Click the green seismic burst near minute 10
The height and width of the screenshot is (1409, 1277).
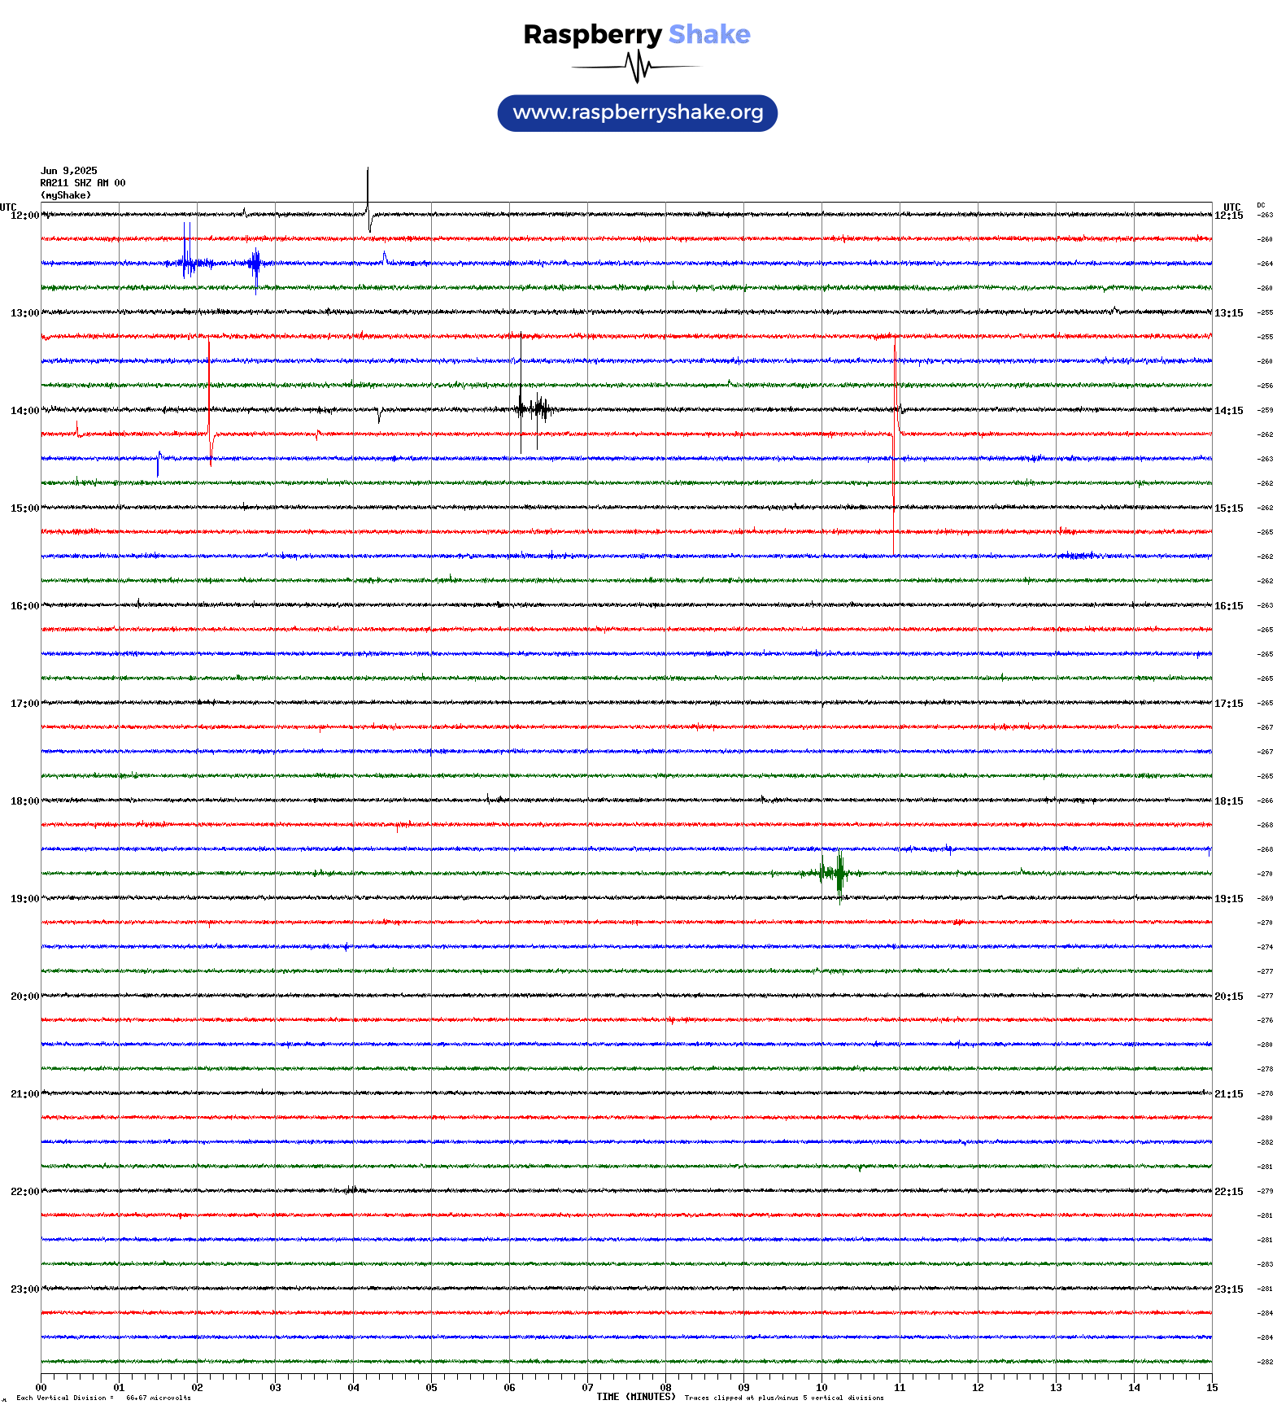[x=831, y=875]
